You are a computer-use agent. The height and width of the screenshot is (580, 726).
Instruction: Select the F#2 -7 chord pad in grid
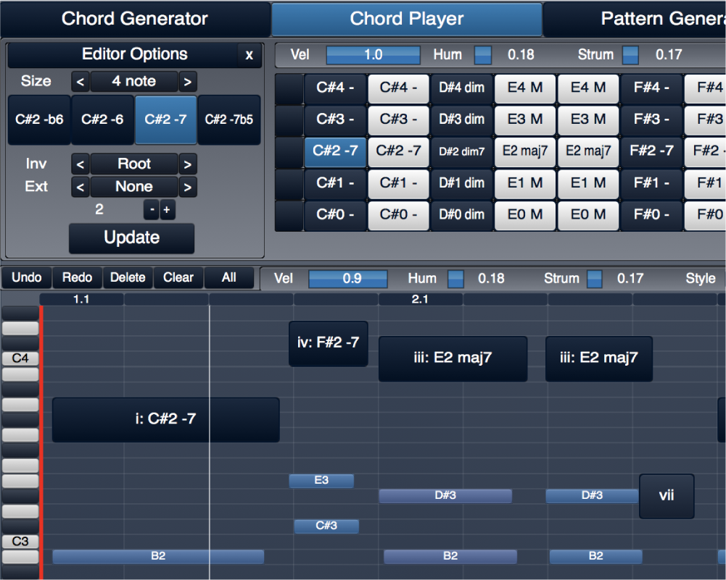click(651, 151)
